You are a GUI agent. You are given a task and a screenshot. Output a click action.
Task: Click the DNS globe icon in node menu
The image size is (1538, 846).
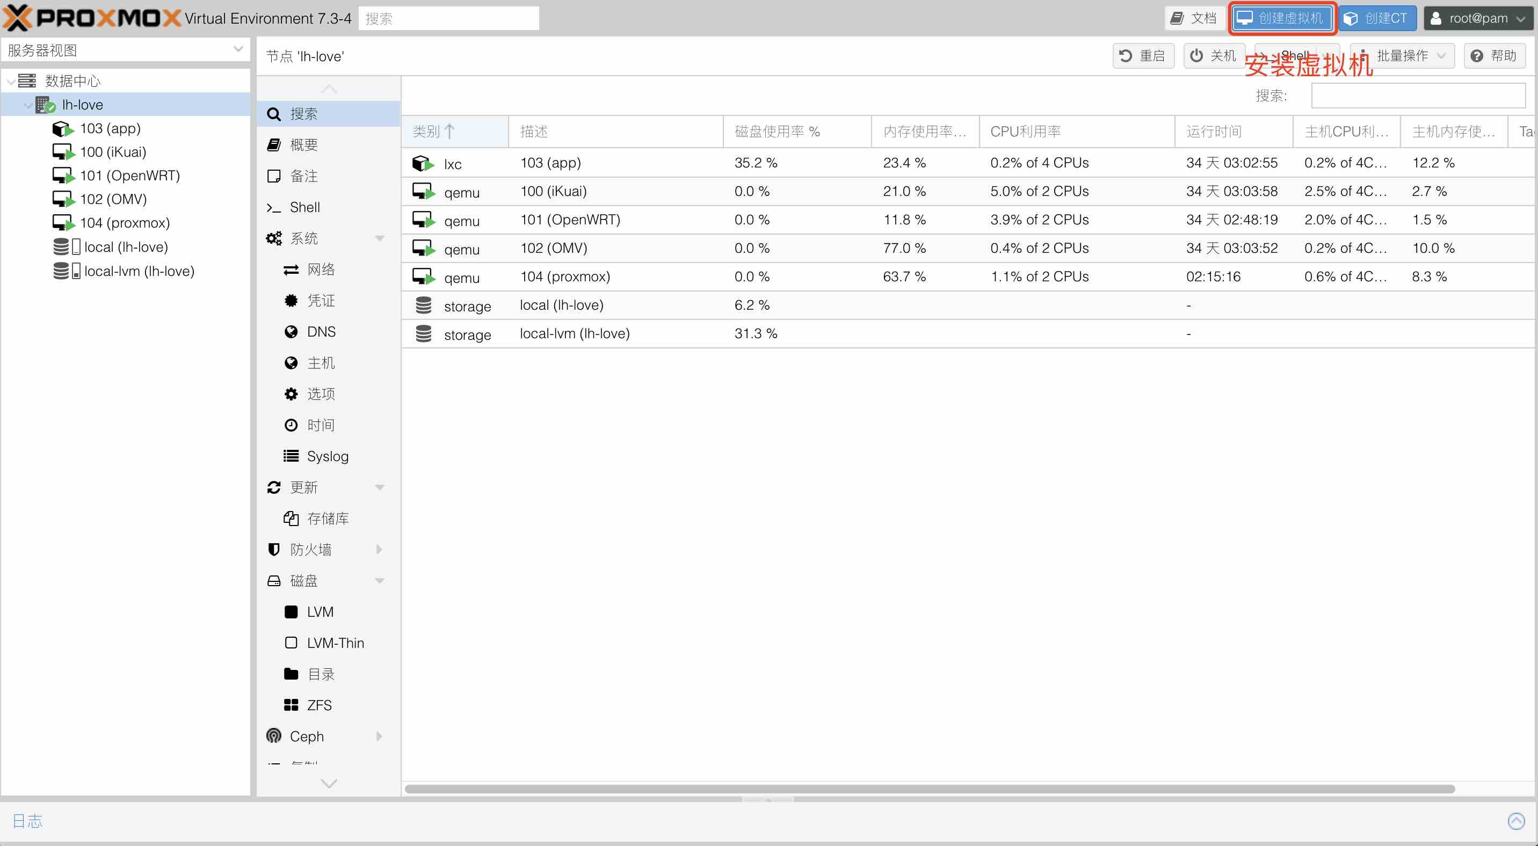pos(291,332)
